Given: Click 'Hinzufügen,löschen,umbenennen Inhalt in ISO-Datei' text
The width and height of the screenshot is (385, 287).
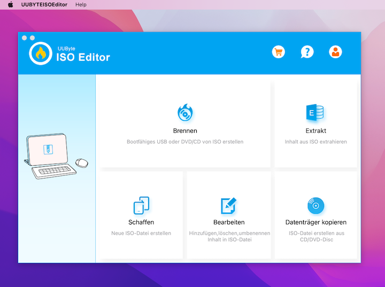Looking at the screenshot, I should pyautogui.click(x=229, y=236).
